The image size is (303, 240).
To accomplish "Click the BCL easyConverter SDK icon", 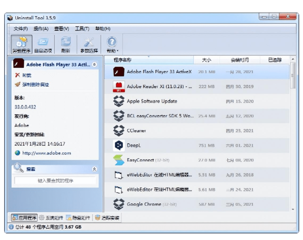I will tap(119, 116).
